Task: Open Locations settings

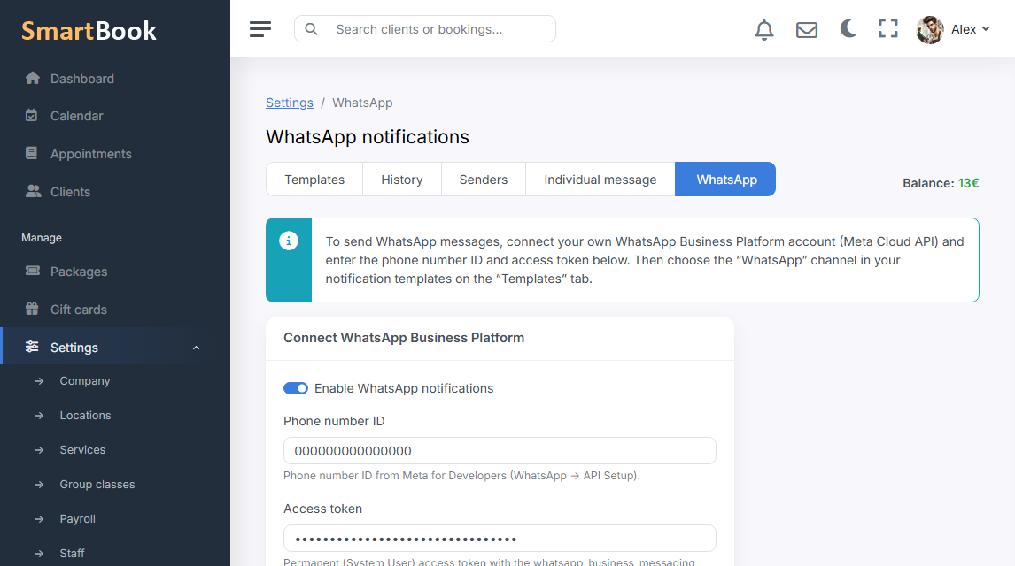Action: coord(85,416)
